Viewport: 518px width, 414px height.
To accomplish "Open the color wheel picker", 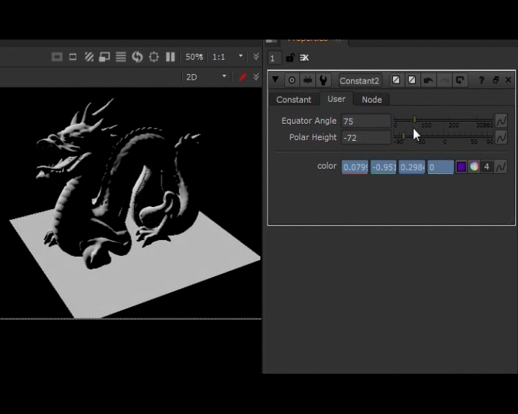I will (x=474, y=167).
